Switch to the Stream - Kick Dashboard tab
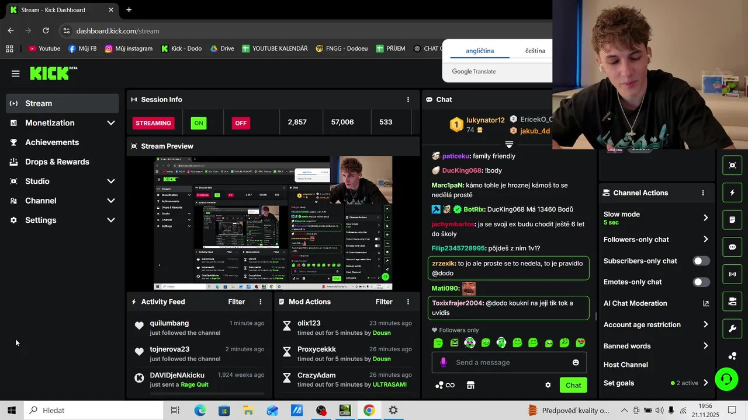Image resolution: width=748 pixels, height=420 pixels. tap(60, 10)
